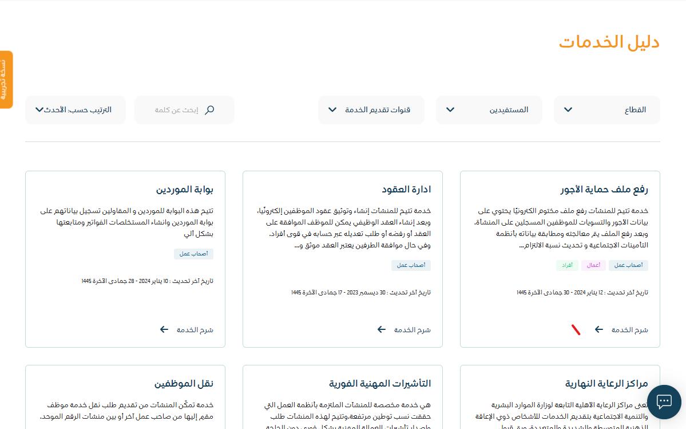Click أصحاب عمل tag in بوابة الموردين card
The width and height of the screenshot is (686, 429).
pos(193,254)
